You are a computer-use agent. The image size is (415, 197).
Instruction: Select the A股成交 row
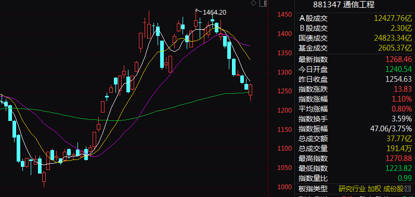tap(355, 18)
